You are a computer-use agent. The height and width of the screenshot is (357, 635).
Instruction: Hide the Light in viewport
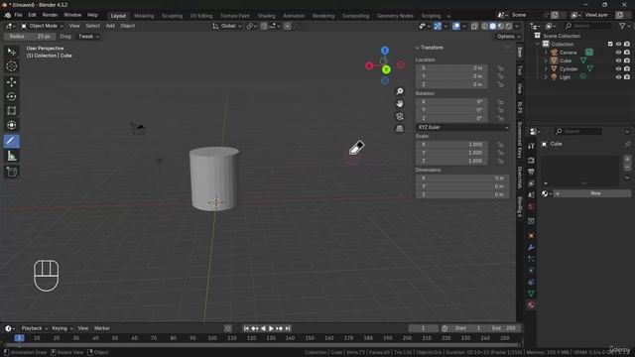pos(618,77)
